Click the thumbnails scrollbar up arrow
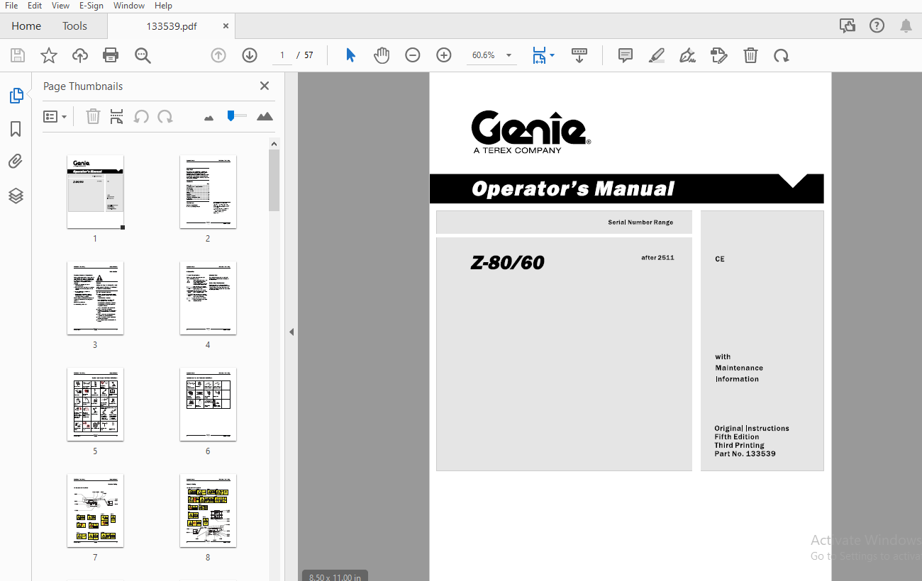922x581 pixels. click(274, 144)
